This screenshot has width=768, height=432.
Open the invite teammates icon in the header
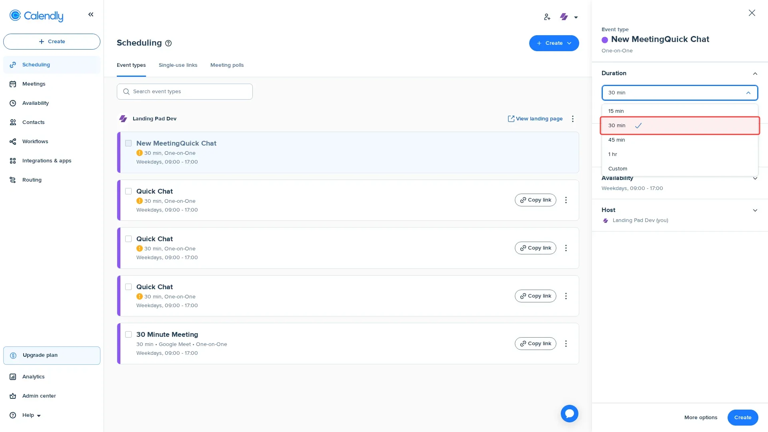[x=547, y=17]
